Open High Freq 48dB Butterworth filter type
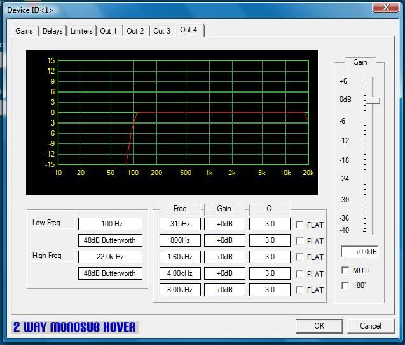The image size is (405, 345). [110, 273]
